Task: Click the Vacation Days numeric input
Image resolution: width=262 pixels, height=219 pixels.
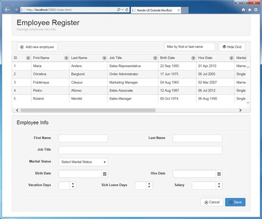Action: (64, 185)
